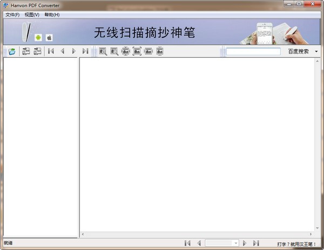Click the actual size view icon

[x=126, y=51]
